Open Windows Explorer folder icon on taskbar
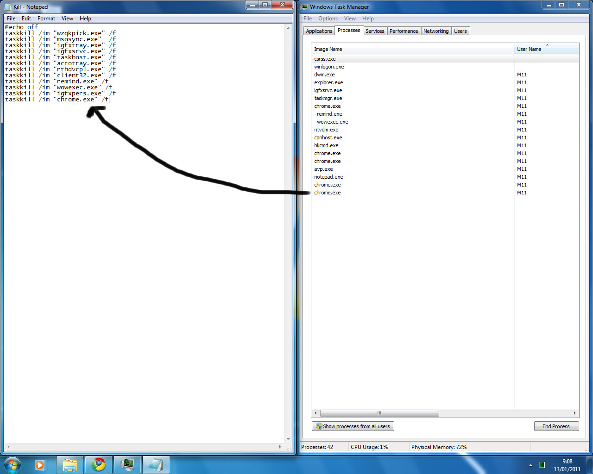Screen dimensions: 593x474 (x=70, y=465)
